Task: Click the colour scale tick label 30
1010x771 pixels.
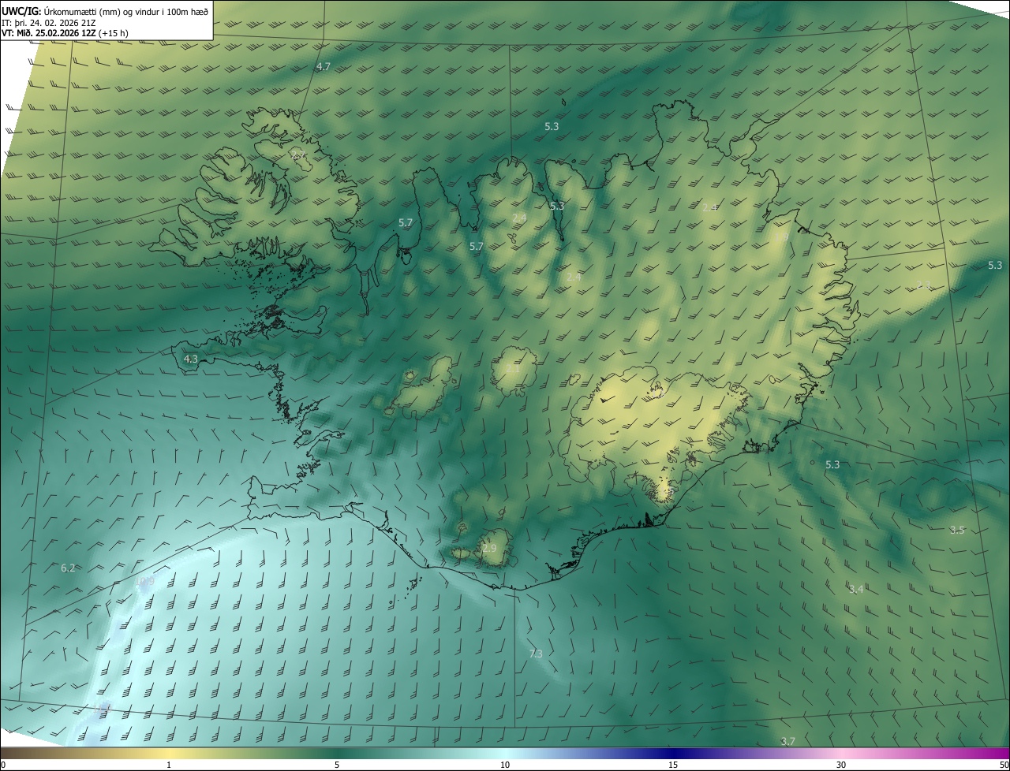Action: (x=841, y=765)
